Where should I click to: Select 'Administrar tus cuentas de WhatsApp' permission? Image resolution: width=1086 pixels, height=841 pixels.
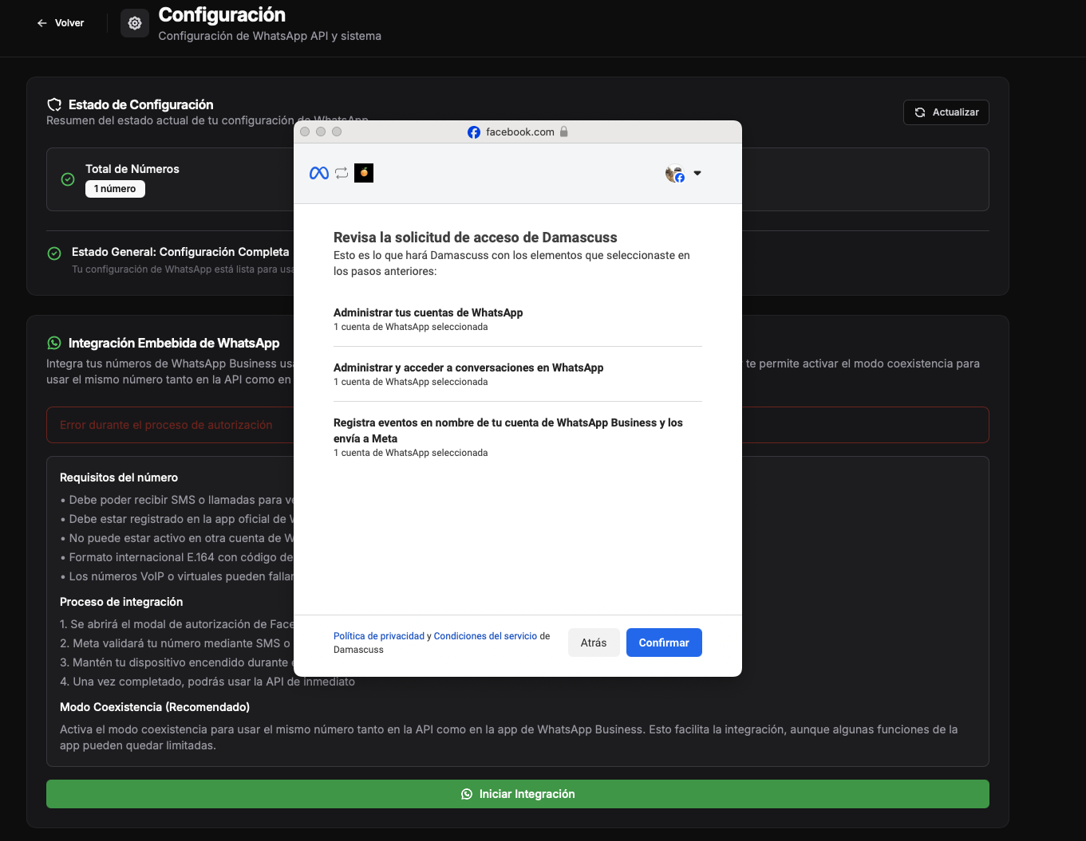pyautogui.click(x=518, y=319)
